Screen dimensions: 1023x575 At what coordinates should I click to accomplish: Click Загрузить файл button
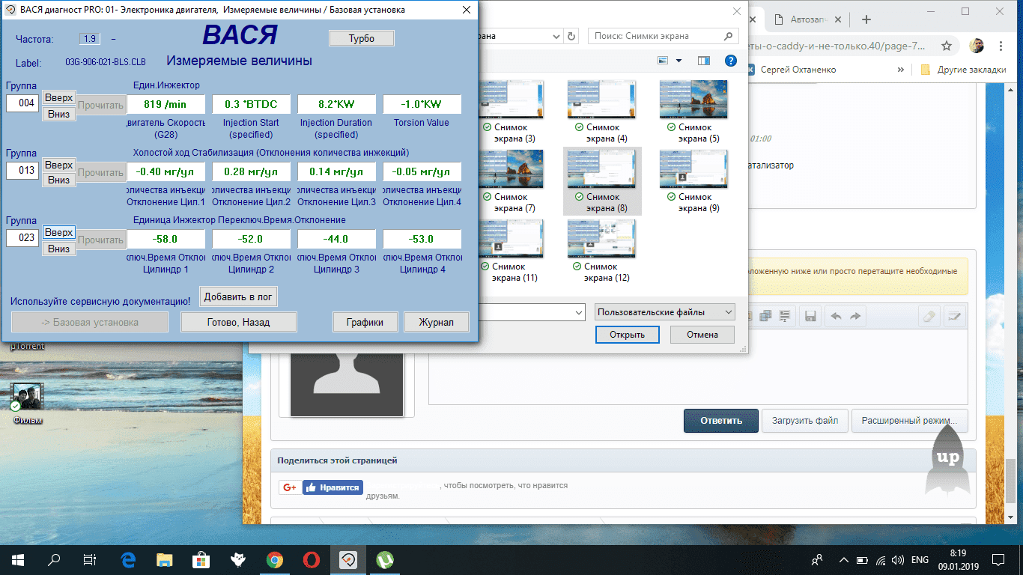point(805,421)
